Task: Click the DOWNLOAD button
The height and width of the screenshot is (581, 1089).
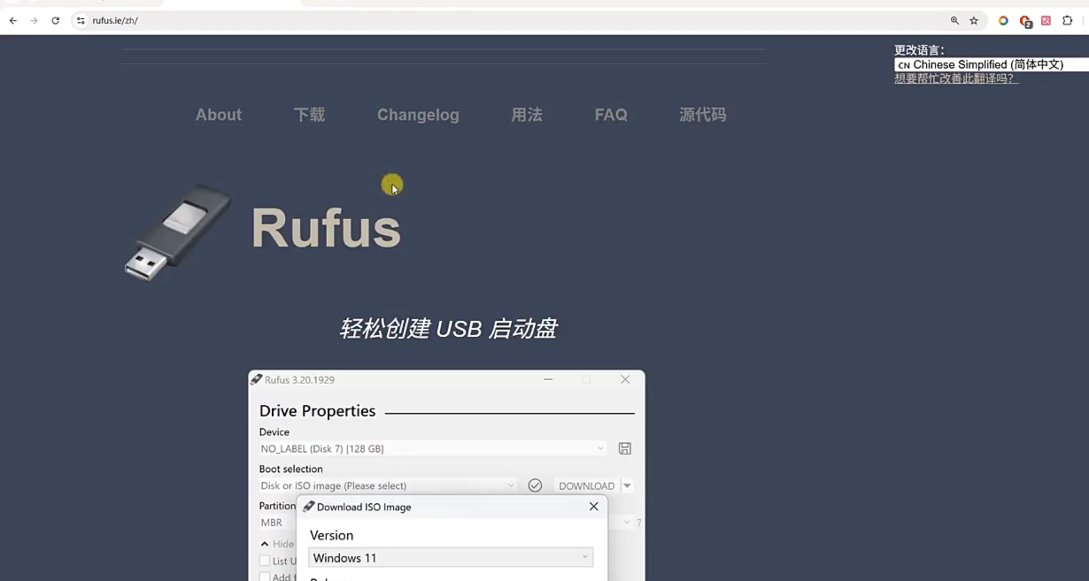Action: pyautogui.click(x=587, y=486)
